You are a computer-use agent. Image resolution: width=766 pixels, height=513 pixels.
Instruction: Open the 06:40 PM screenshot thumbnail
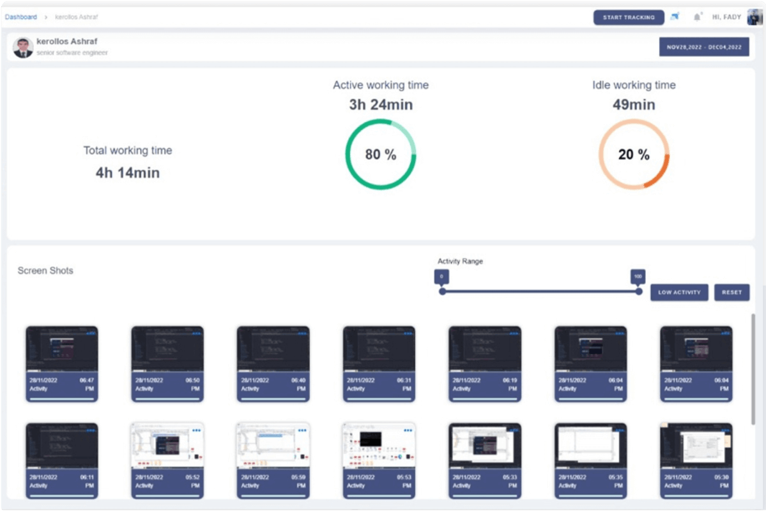coord(273,349)
